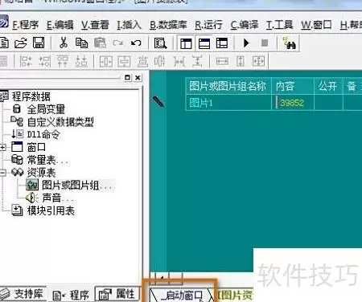
Task: Click the binoculars find icon
Action: [x=290, y=43]
